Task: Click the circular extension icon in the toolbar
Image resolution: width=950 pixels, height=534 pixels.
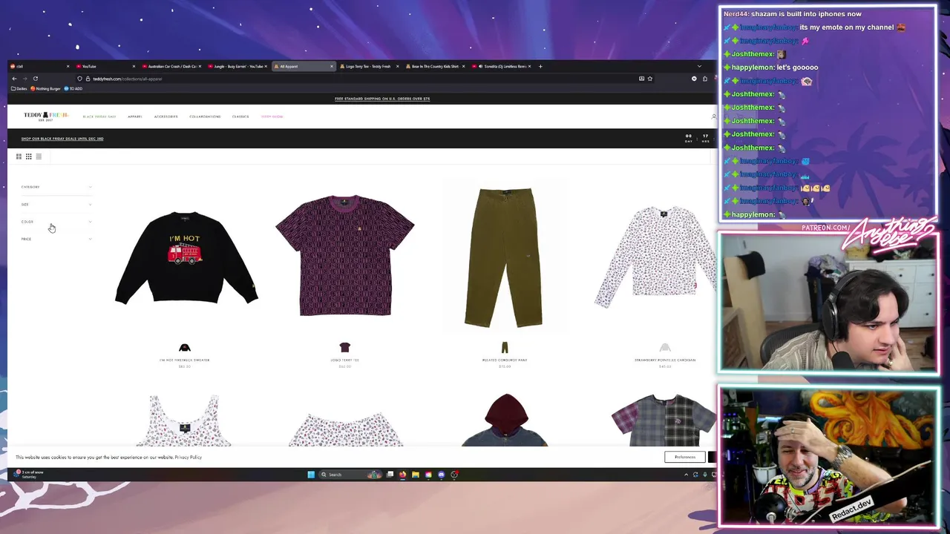Action: click(x=695, y=79)
